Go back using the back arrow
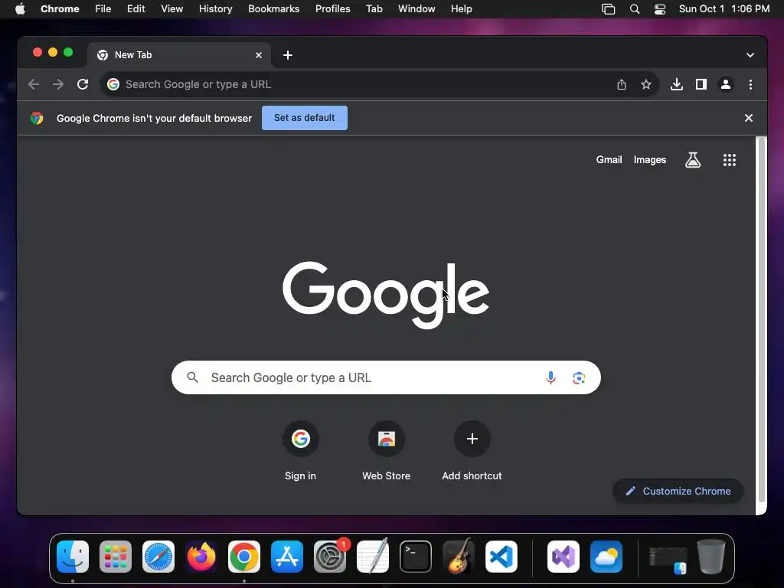 (34, 84)
